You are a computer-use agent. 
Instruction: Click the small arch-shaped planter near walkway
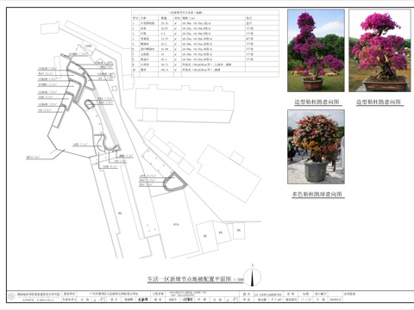coord(90,103)
